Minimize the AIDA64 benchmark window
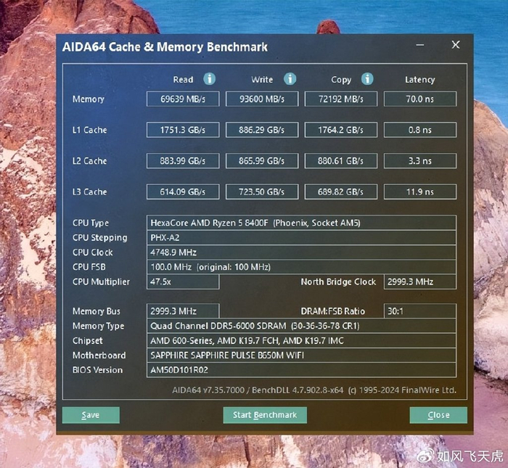The image size is (508, 468). click(x=420, y=45)
